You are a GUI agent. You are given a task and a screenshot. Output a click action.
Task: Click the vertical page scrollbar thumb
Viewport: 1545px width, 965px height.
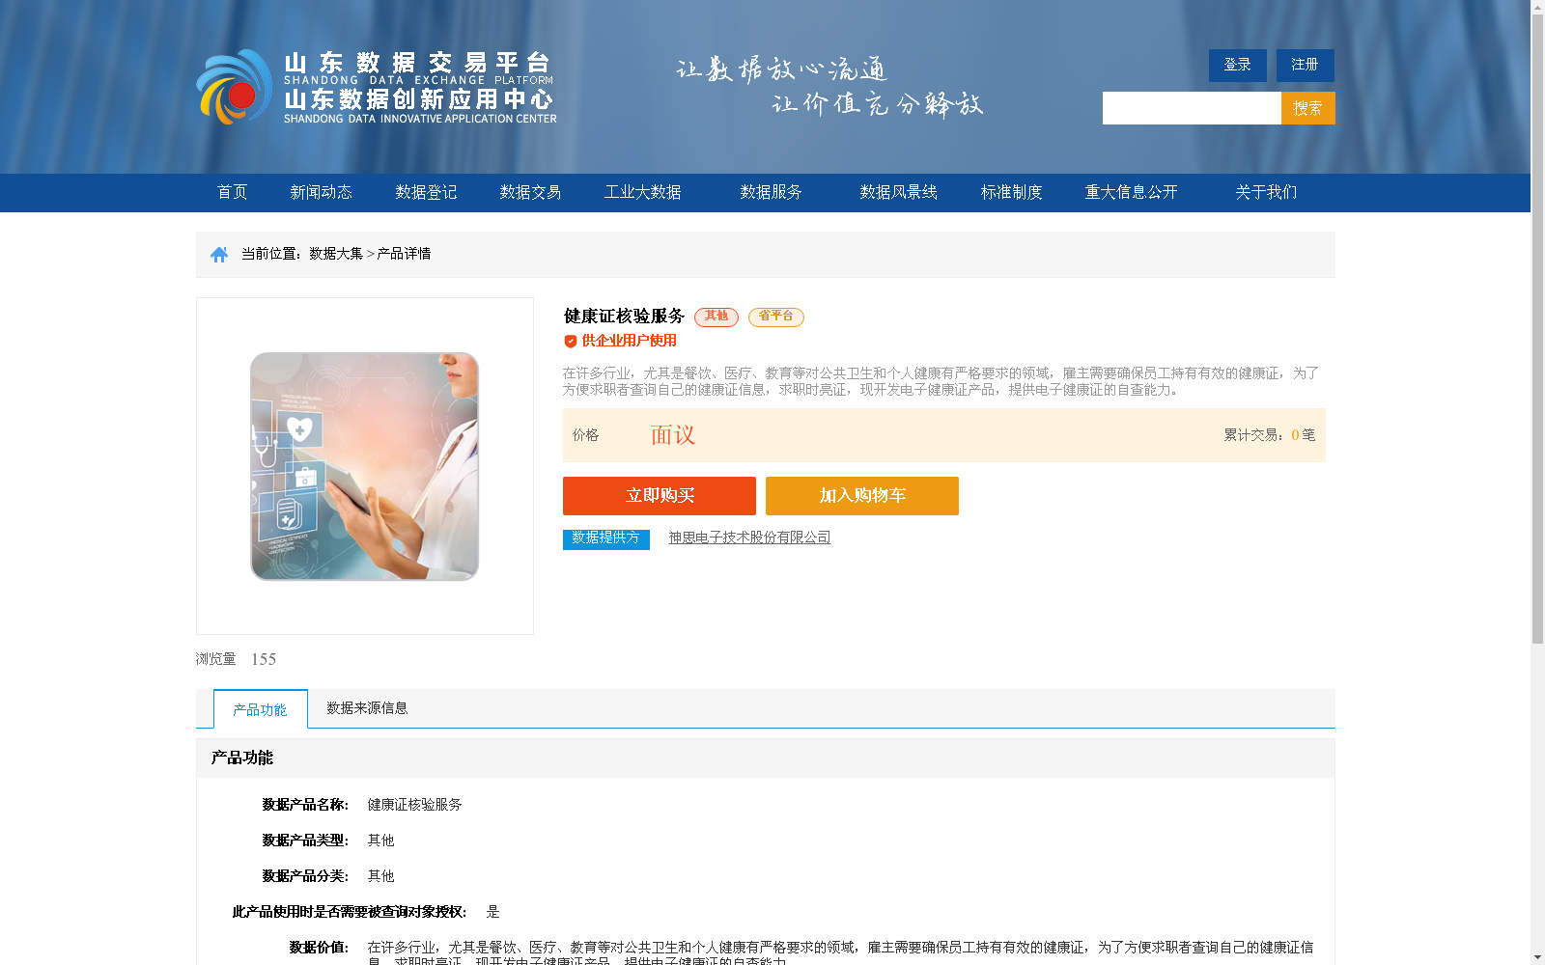click(1537, 328)
